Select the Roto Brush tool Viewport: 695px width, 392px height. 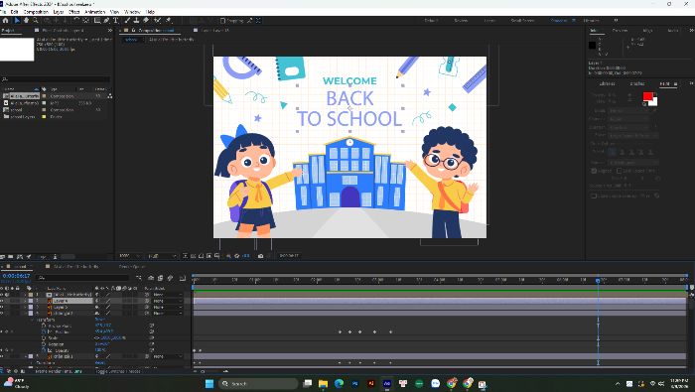pyautogui.click(x=157, y=21)
